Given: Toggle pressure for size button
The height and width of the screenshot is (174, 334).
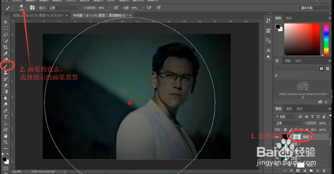Looking at the screenshot, I should point(158,8).
